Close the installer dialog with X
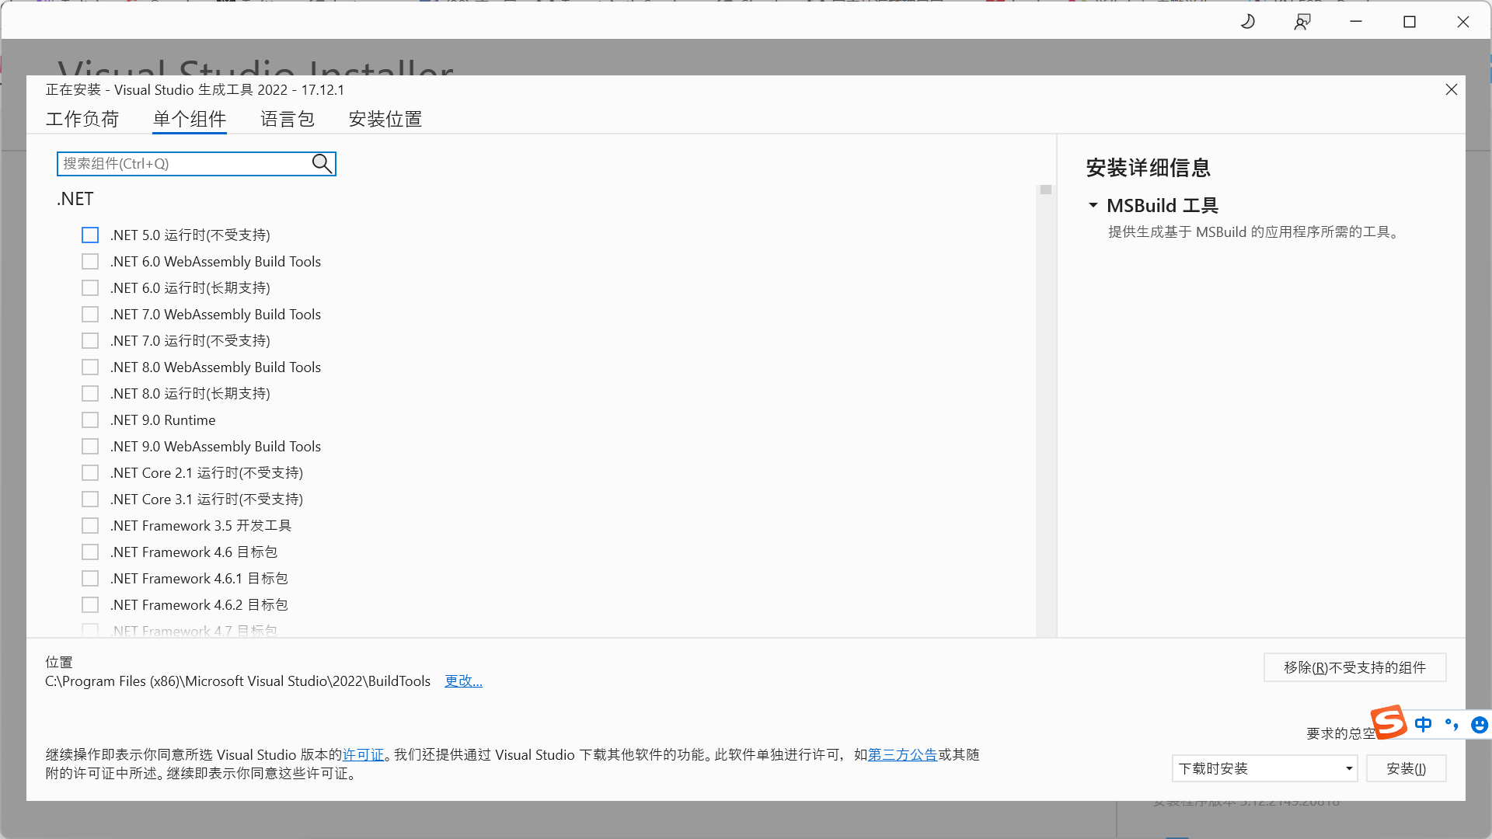The image size is (1492, 839). coord(1451,89)
